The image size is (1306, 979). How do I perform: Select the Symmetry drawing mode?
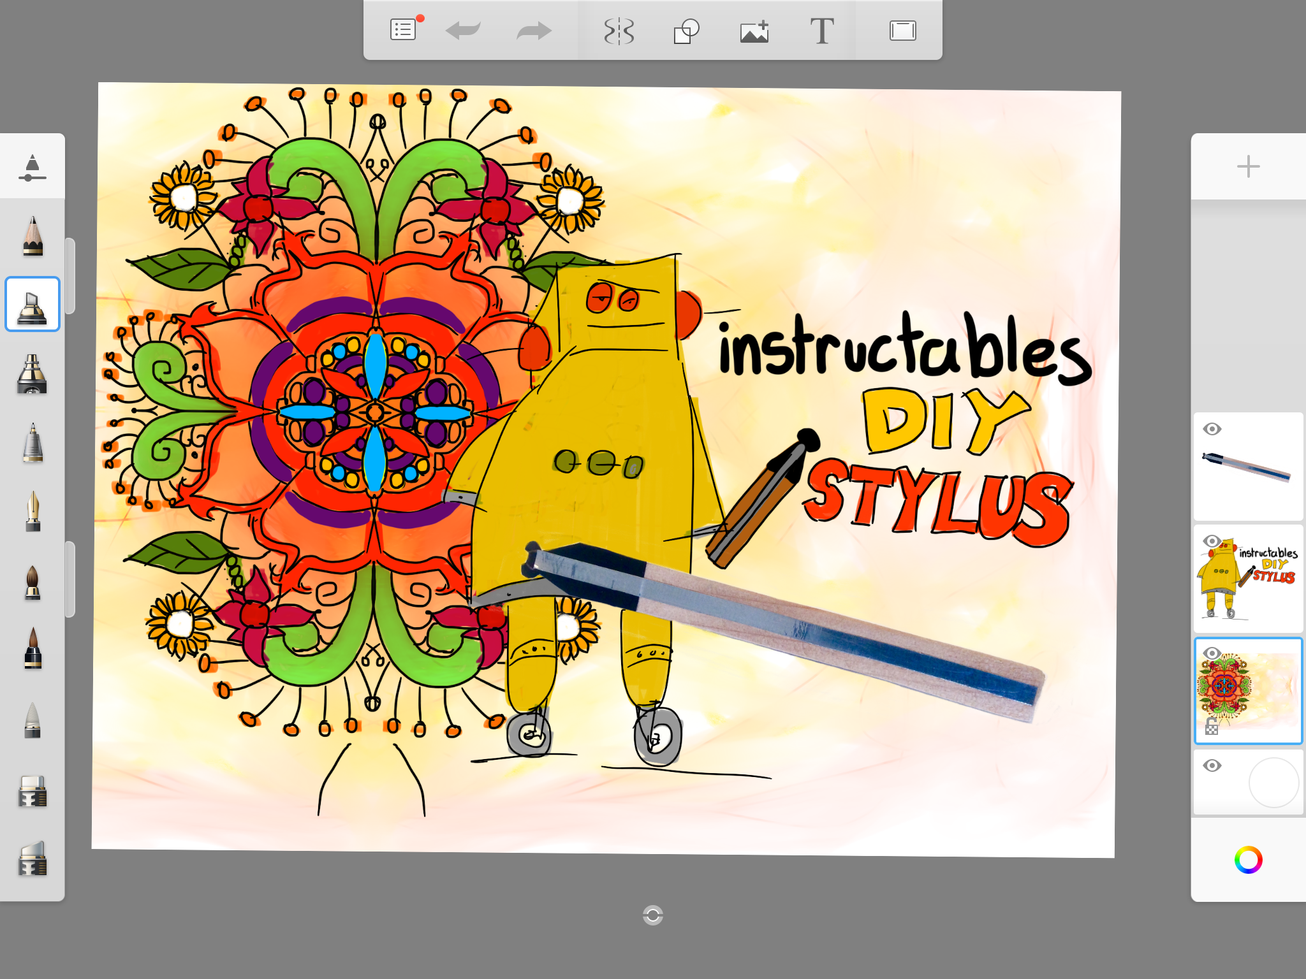[618, 29]
